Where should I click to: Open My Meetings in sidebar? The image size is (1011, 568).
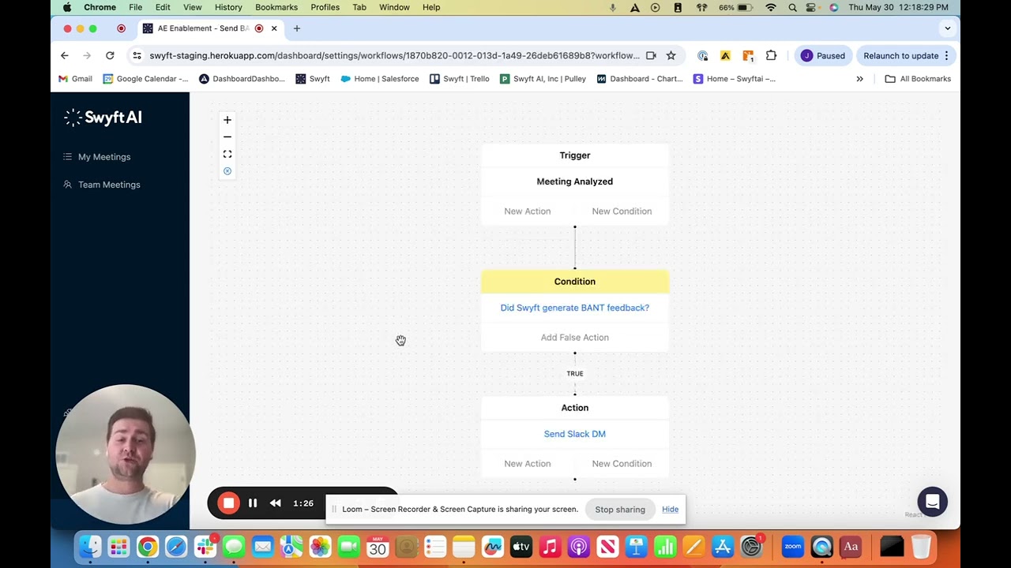pyautogui.click(x=104, y=157)
